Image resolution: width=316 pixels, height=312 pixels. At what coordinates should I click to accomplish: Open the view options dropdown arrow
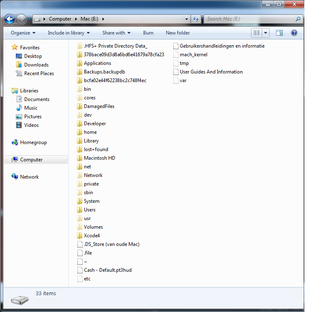(265, 33)
